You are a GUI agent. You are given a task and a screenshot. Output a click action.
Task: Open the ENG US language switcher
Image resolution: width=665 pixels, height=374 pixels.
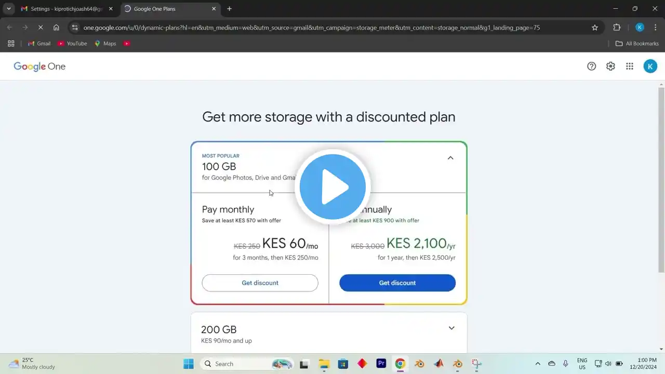582,364
